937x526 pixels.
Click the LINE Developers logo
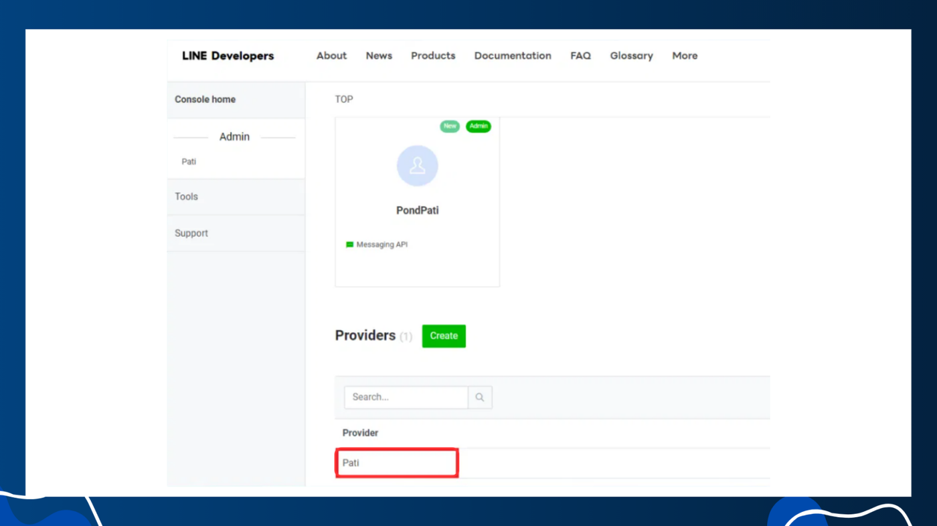pos(228,56)
